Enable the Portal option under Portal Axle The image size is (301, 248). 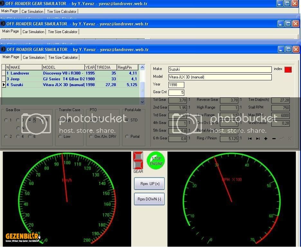point(132,137)
